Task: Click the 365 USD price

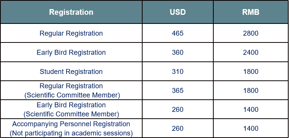Action: [x=178, y=90]
